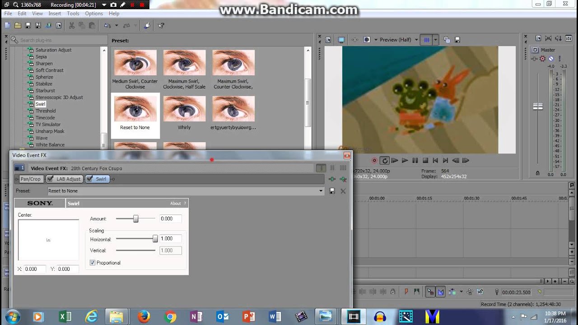This screenshot has height=325, width=578.
Task: Select Swirl in the plug-in list
Action: pos(41,104)
